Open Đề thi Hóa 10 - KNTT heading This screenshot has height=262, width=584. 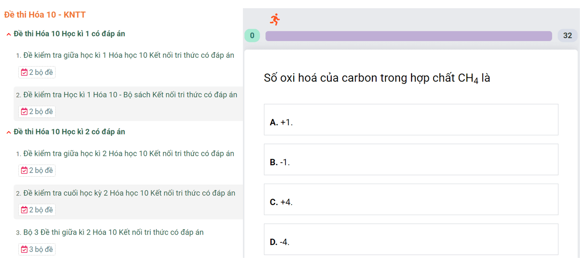pyautogui.click(x=45, y=15)
